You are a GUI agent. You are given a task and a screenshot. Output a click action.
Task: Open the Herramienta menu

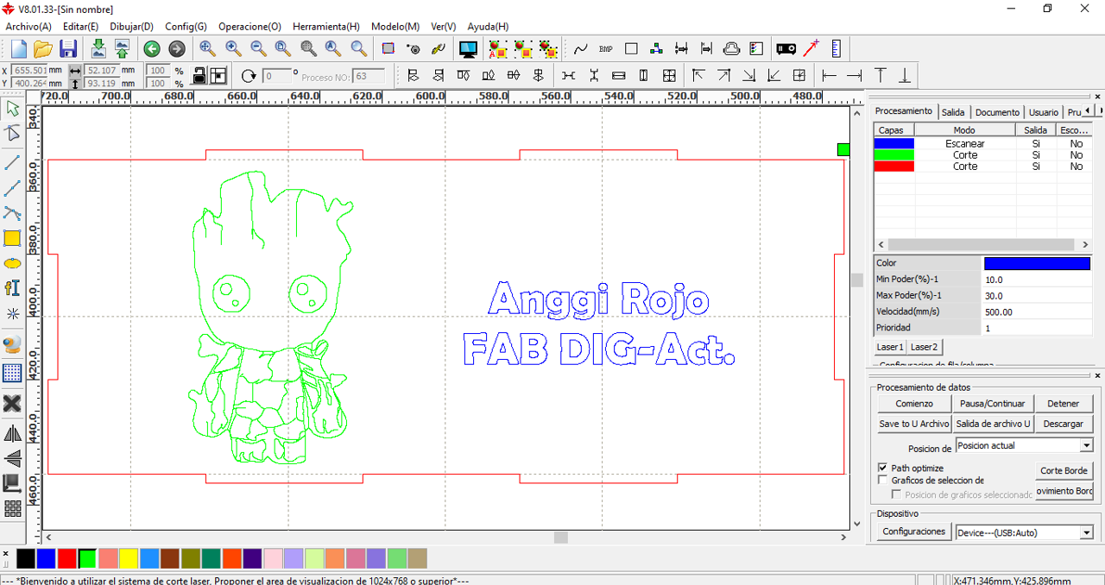(x=325, y=27)
